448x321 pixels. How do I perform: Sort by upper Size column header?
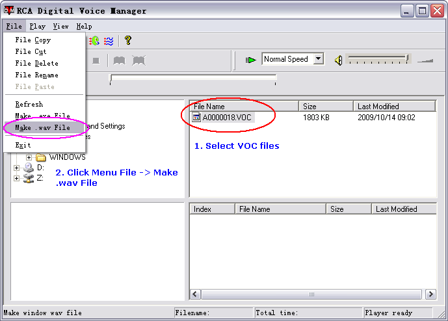[326, 106]
